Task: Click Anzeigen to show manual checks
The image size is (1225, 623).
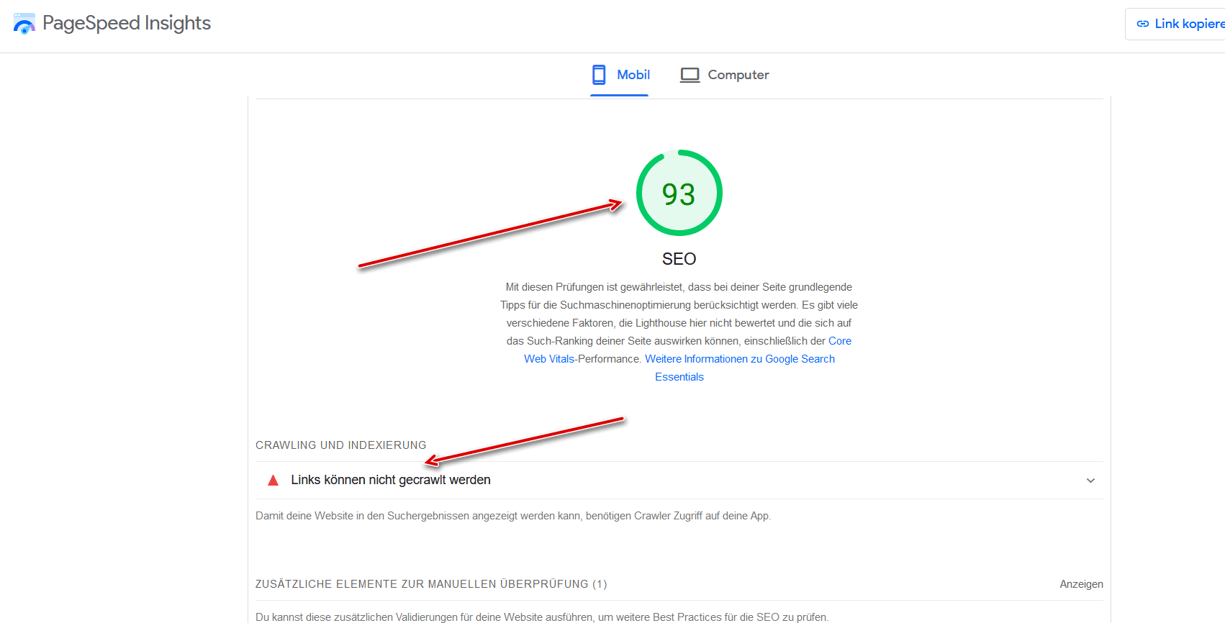Action: point(1081,584)
